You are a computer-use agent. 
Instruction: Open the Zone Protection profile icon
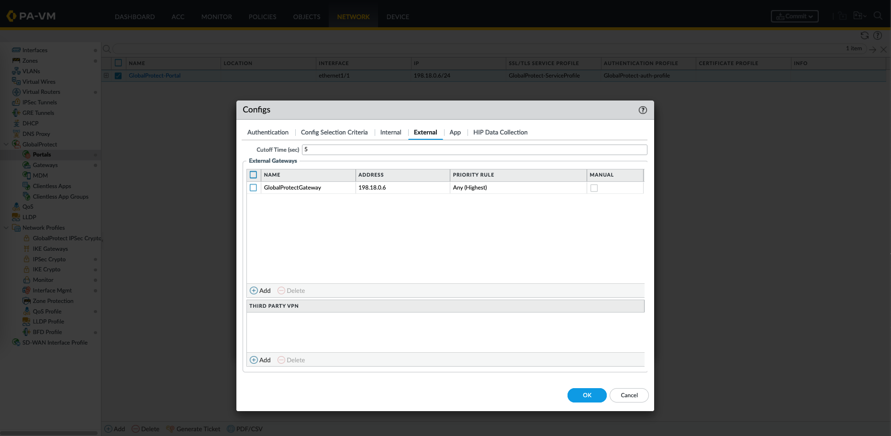(x=27, y=301)
